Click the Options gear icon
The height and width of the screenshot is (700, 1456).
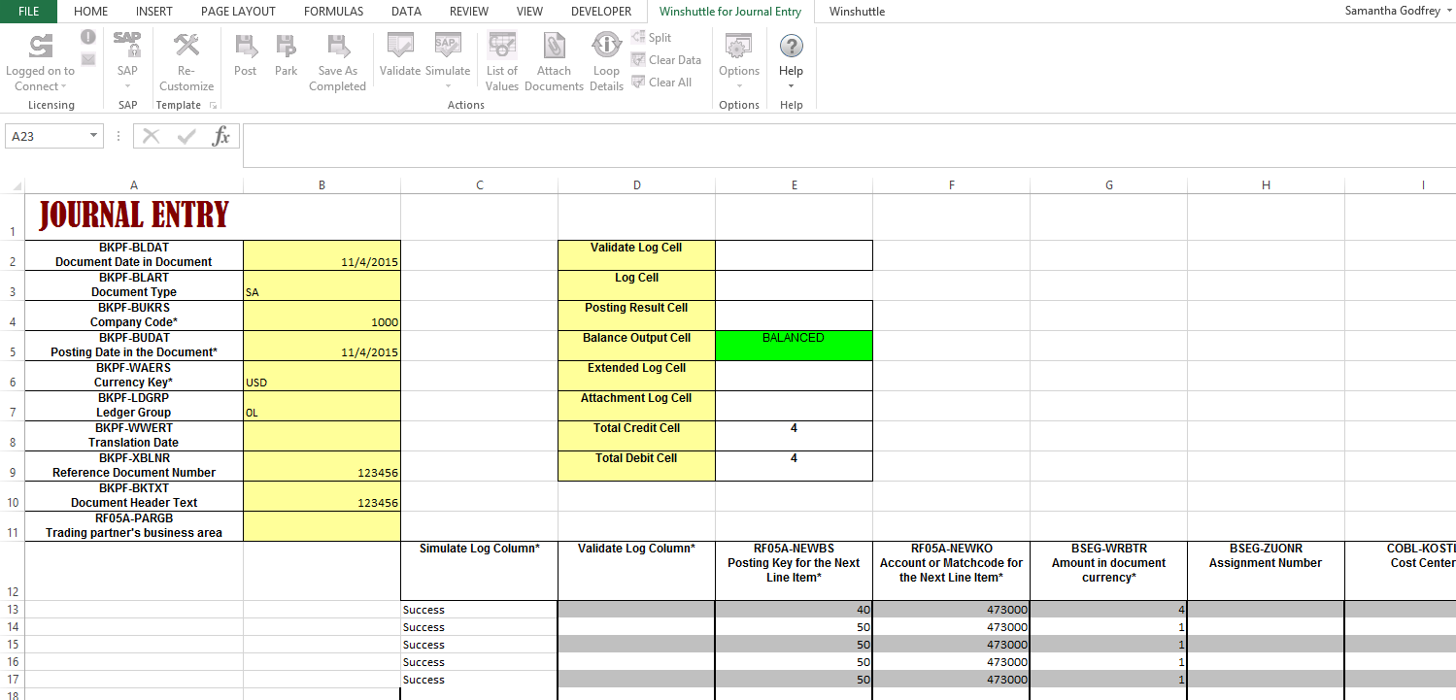pyautogui.click(x=739, y=45)
